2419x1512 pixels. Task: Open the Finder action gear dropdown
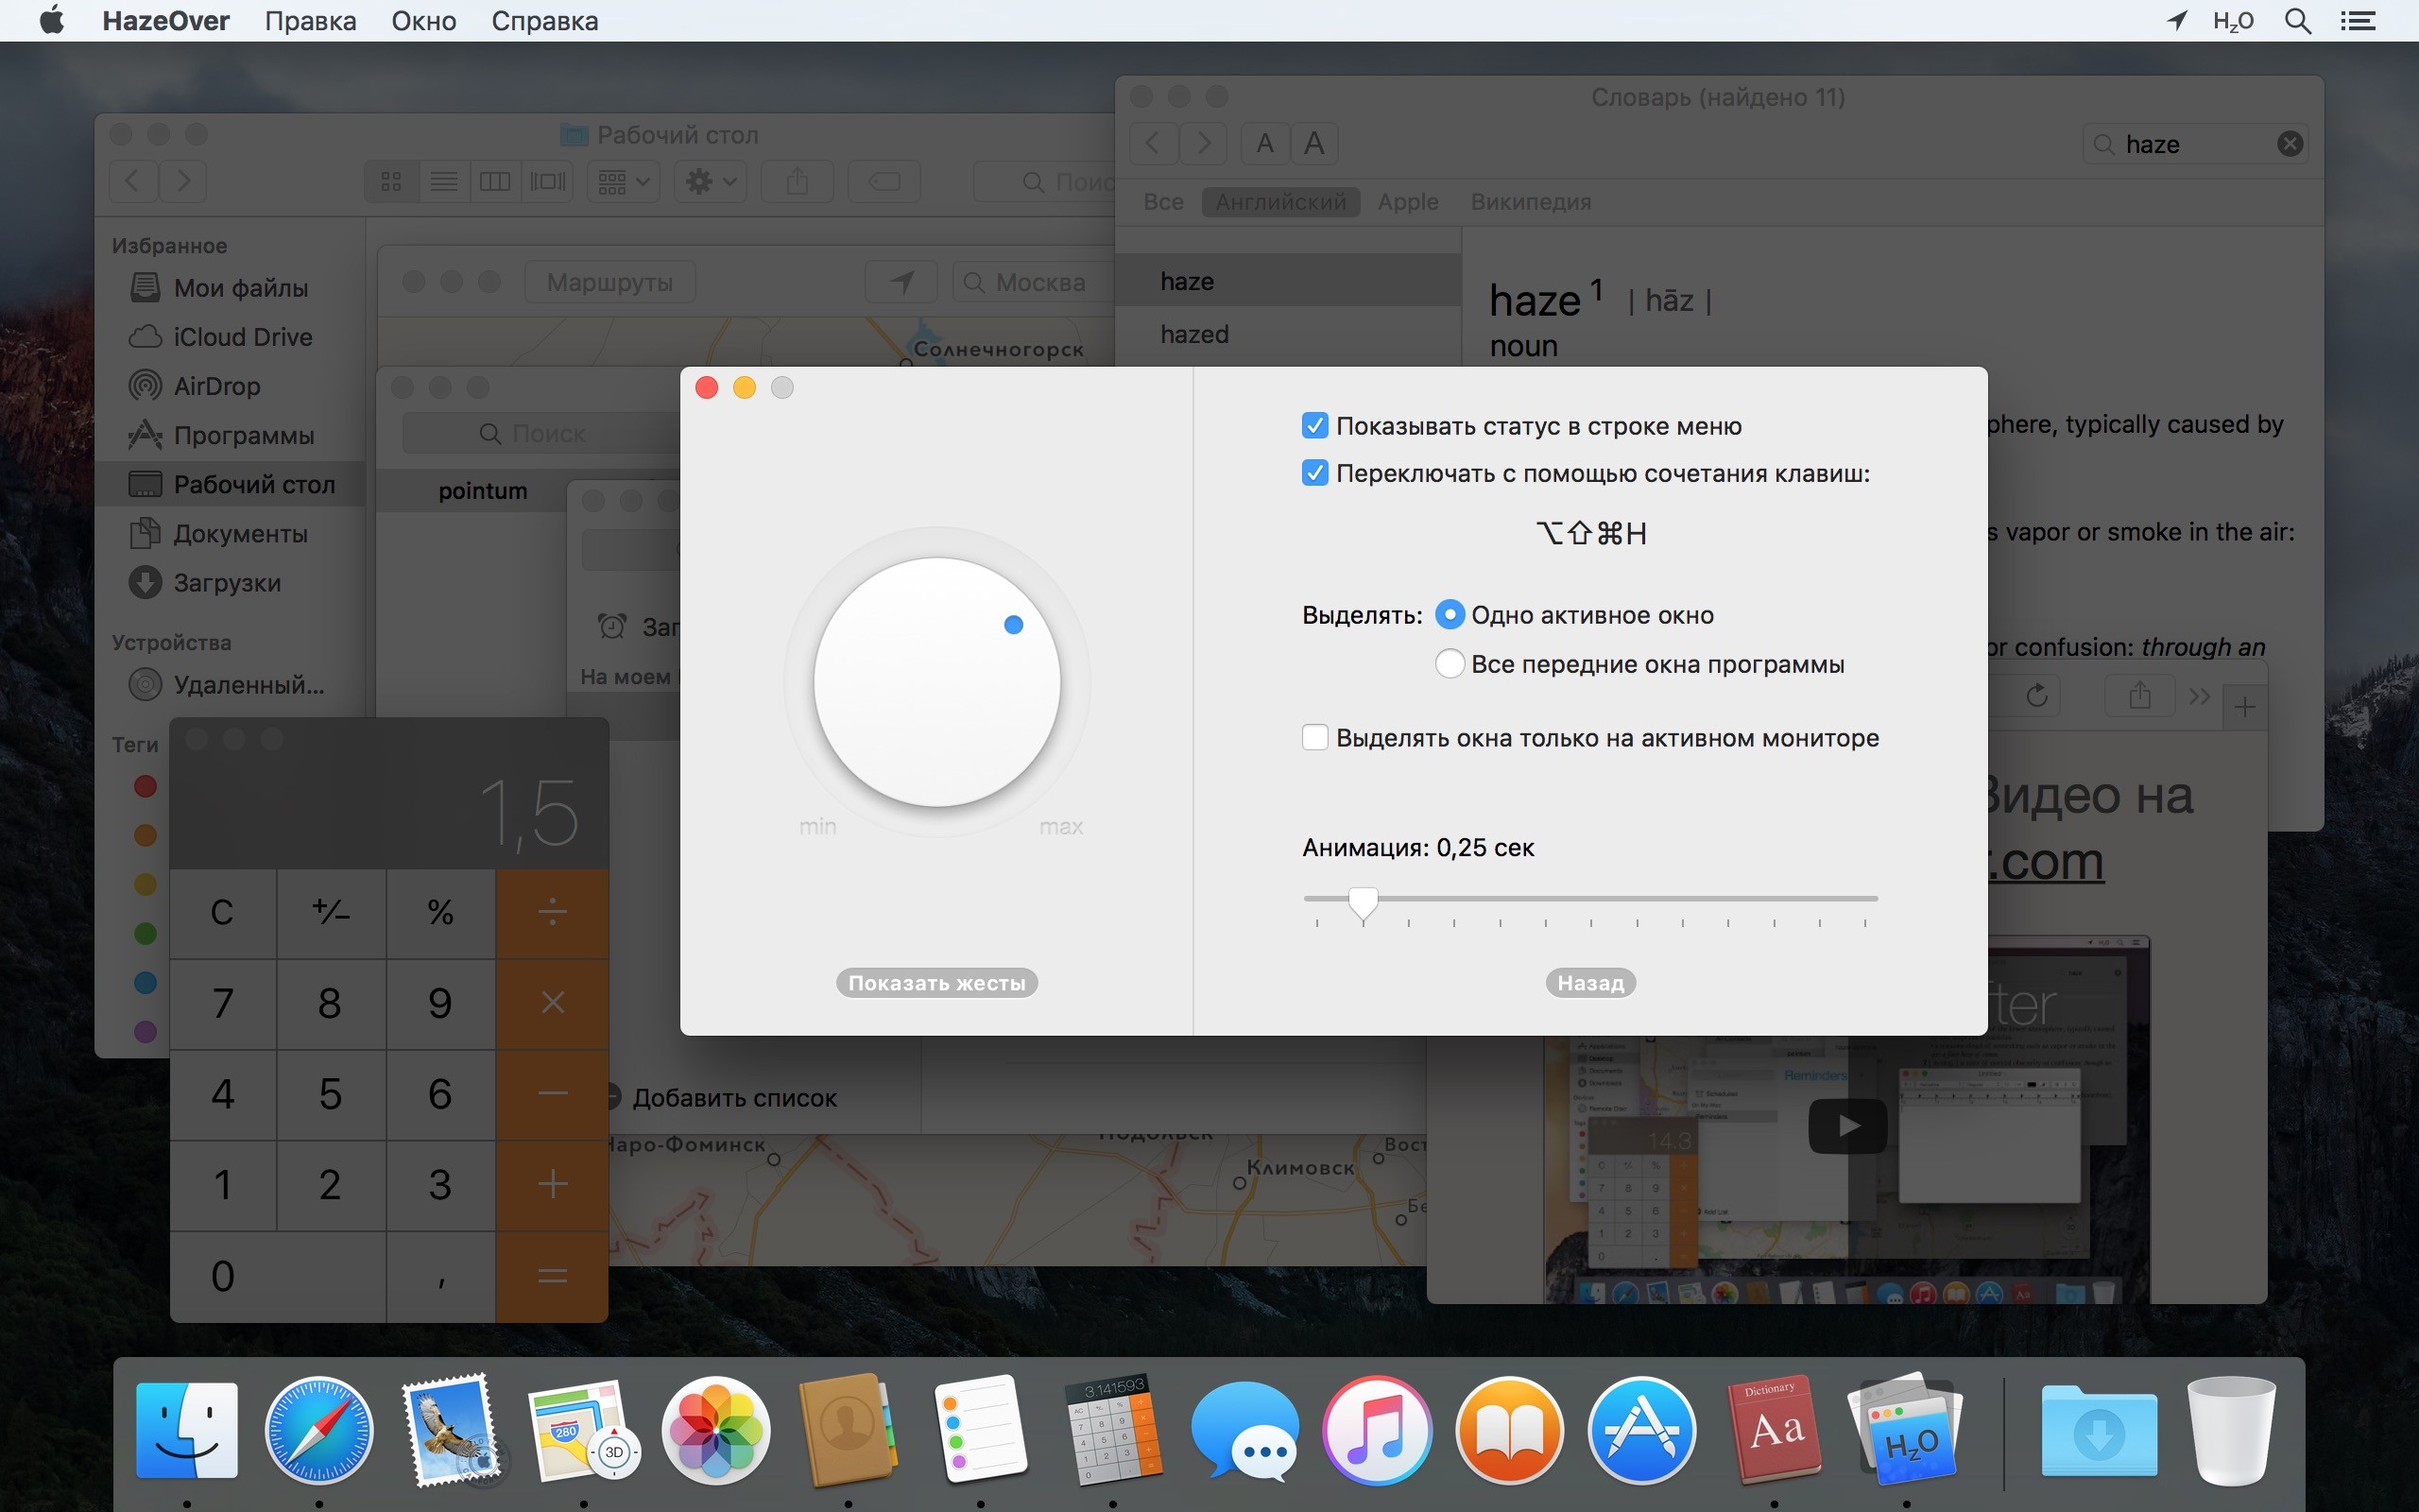point(711,181)
